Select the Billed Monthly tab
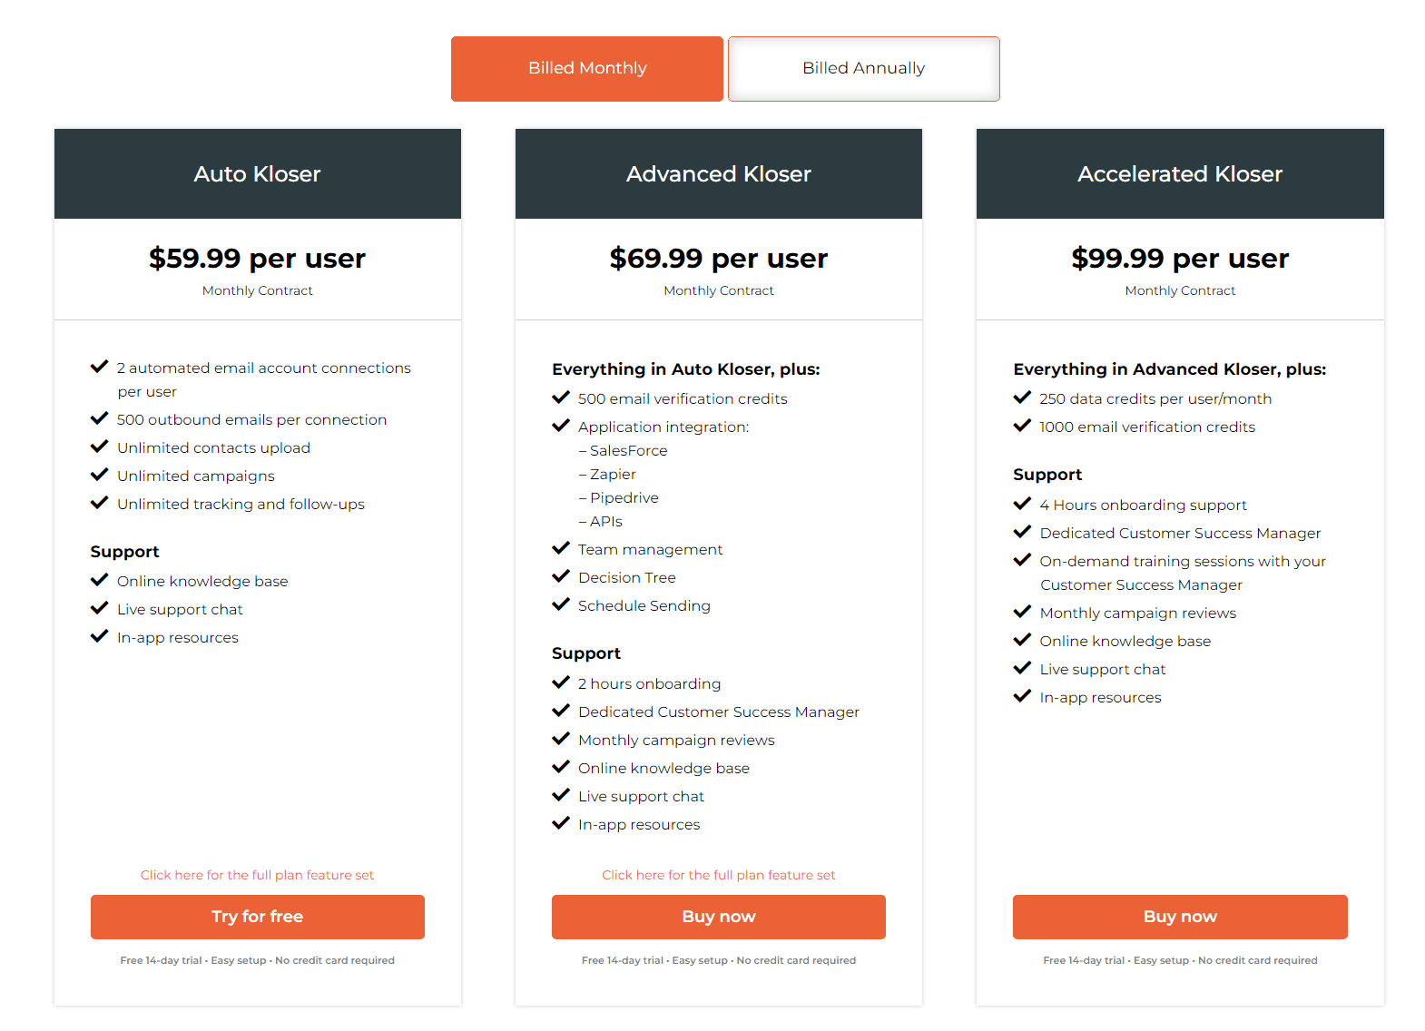This screenshot has width=1425, height=1031. 586,68
